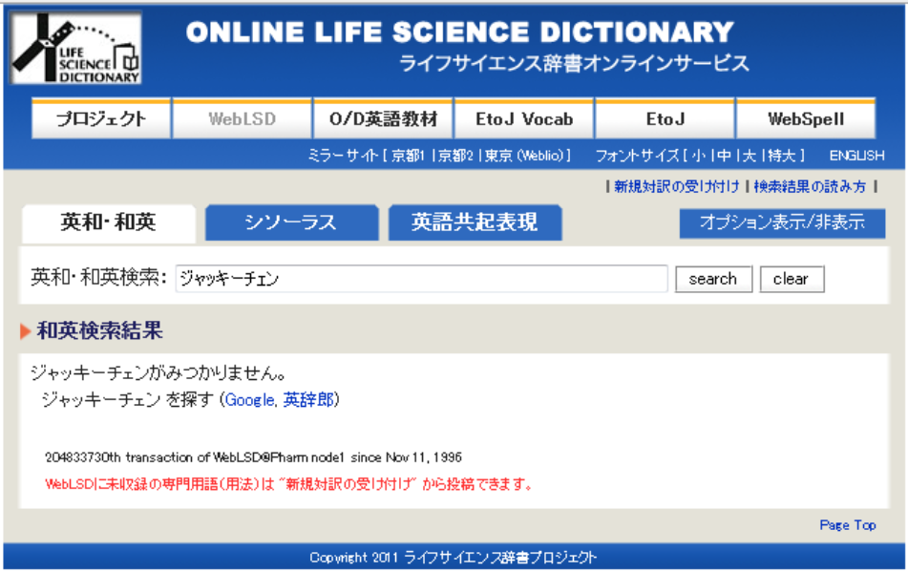Open 検索結果の読み方 help link
Screen dimensions: 908x572
pos(810,187)
